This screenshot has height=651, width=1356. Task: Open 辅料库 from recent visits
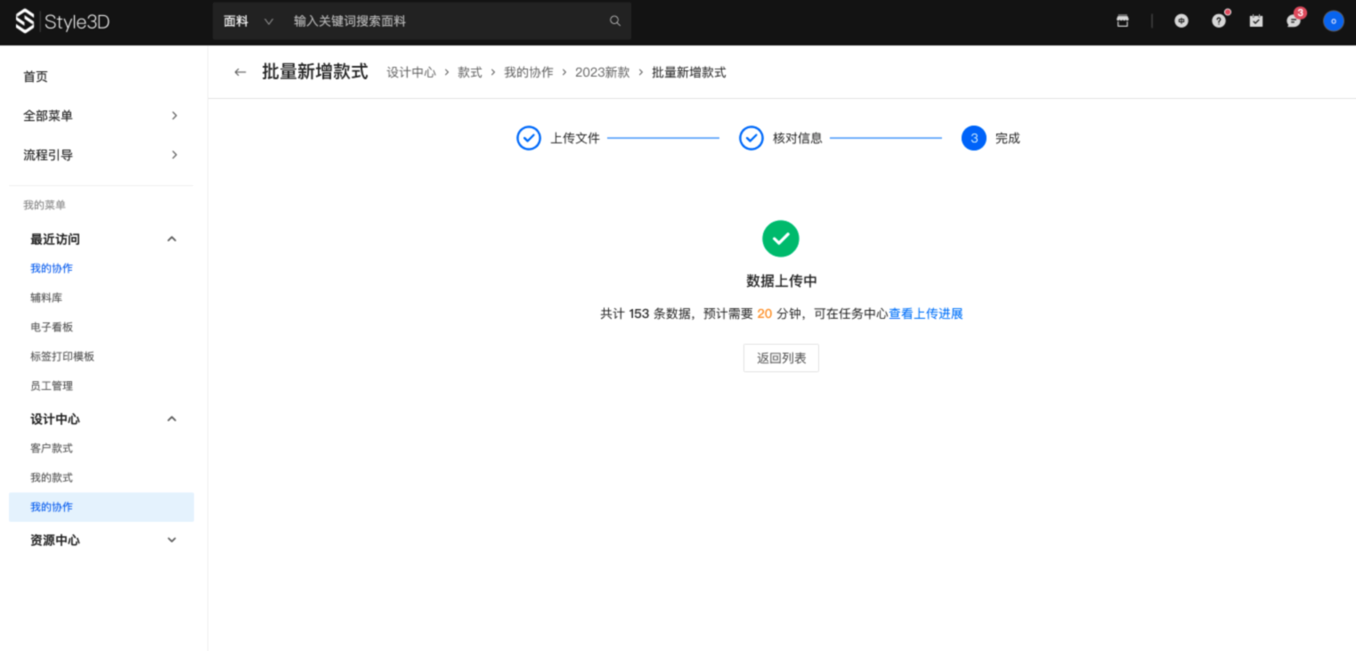(x=46, y=297)
